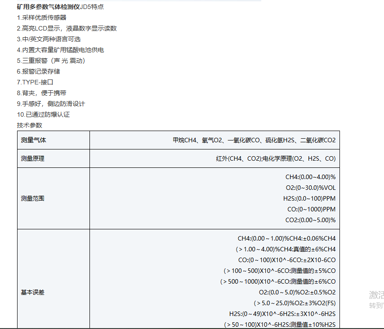Click the range H2S:(0.0~100)PPM

pyautogui.click(x=309, y=198)
